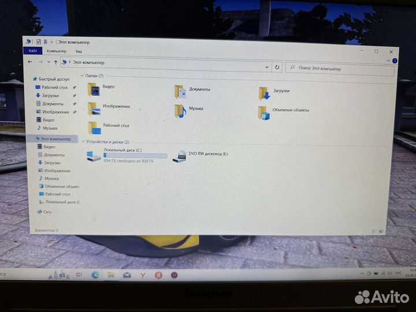The height and width of the screenshot is (312, 416).
Task: Collapse the Устройства и диски (2) group
Action: 83,142
